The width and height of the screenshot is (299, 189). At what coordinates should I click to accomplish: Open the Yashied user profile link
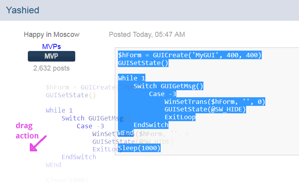22,10
